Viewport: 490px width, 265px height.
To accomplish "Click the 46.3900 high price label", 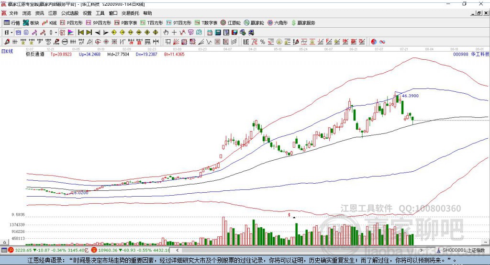I will click(410, 96).
